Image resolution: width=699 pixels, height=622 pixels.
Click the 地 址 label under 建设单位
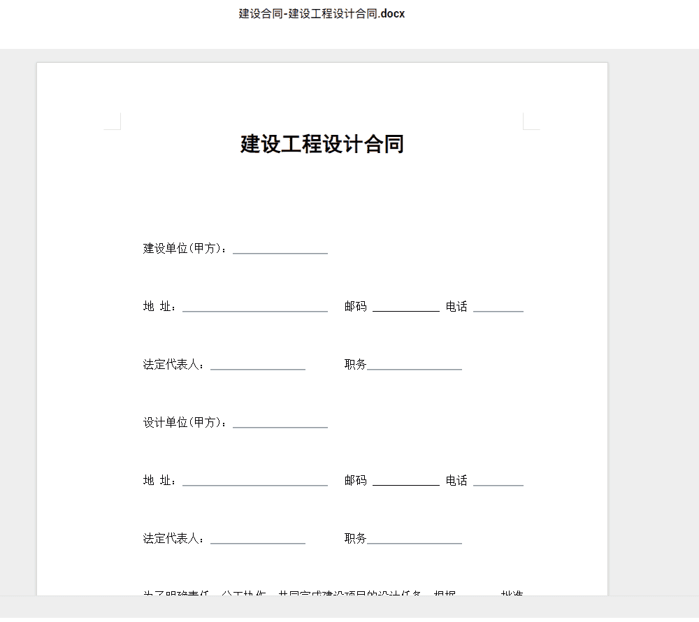(159, 306)
